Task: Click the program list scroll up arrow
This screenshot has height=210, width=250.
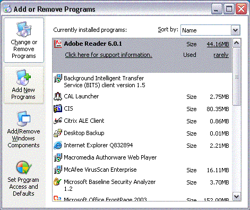Action: point(237,43)
